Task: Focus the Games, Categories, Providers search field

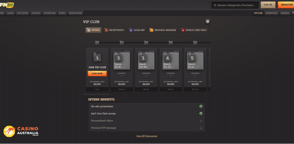Action: tap(235, 5)
